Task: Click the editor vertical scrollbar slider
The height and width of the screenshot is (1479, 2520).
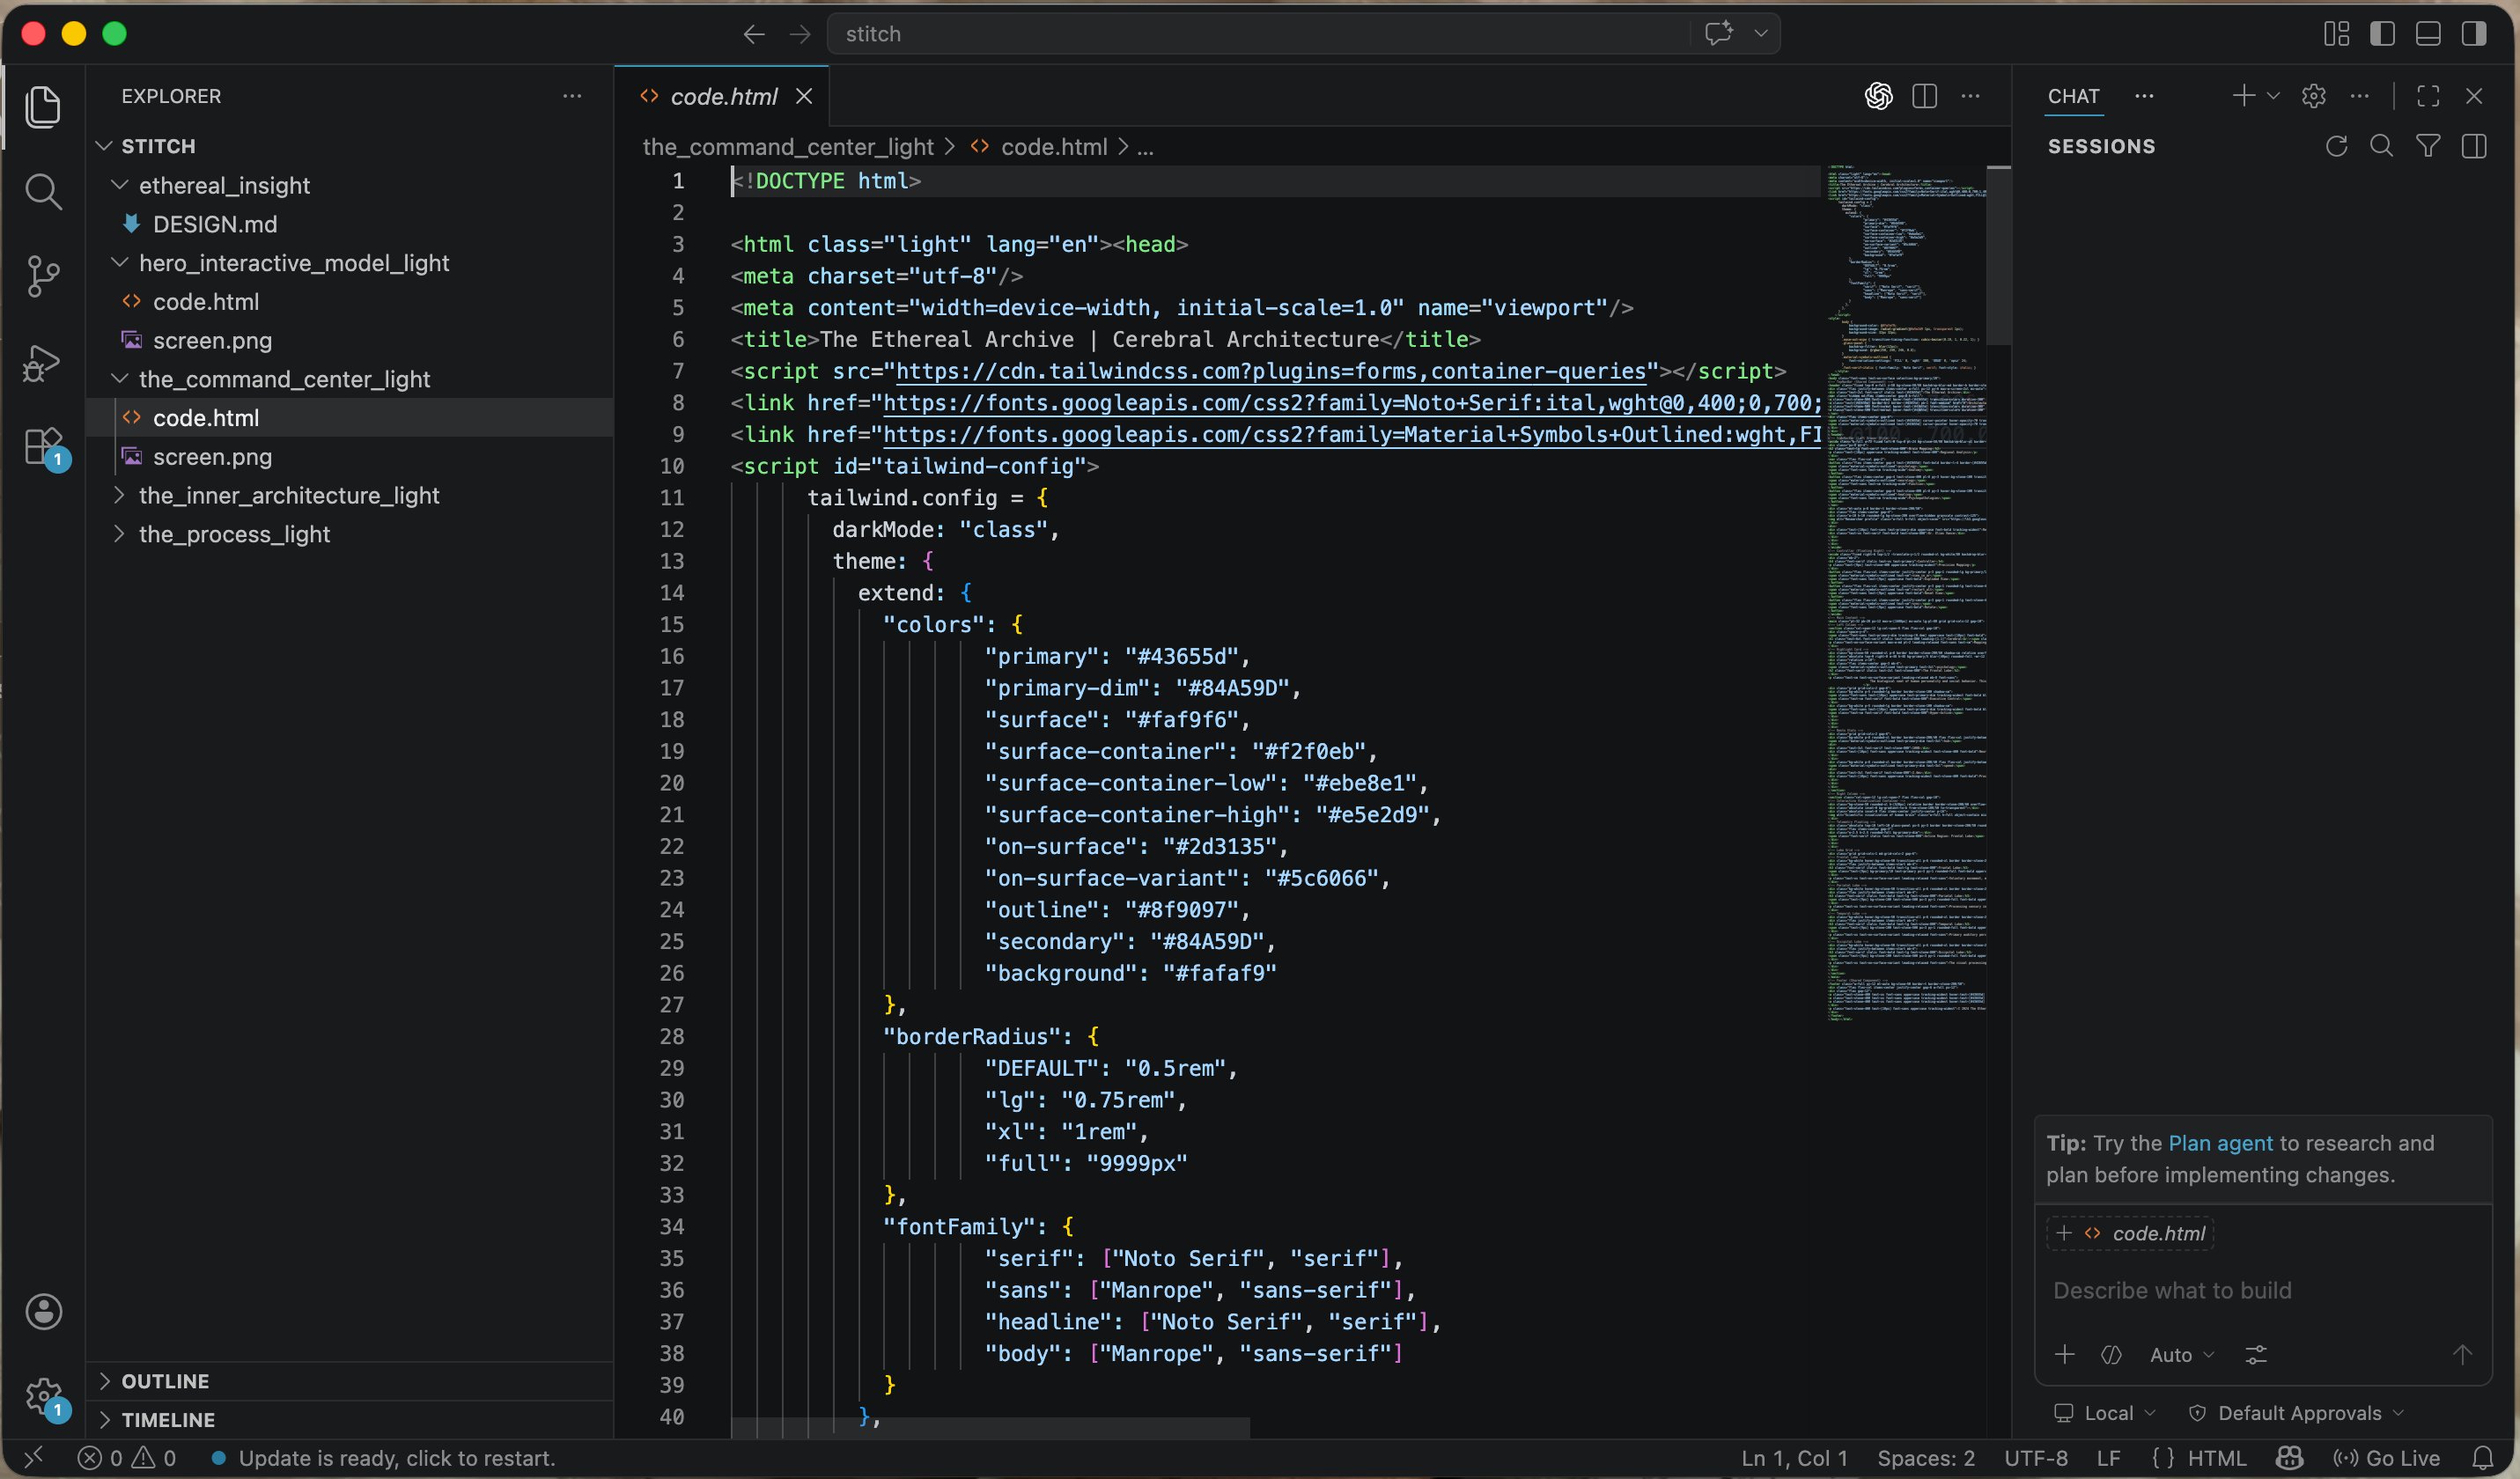Action: pyautogui.click(x=1998, y=257)
